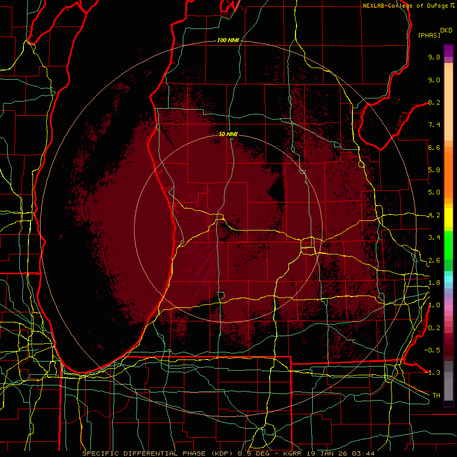457x457 pixels.
Task: Click the yellow segment of the color bar
Action: click(x=448, y=217)
